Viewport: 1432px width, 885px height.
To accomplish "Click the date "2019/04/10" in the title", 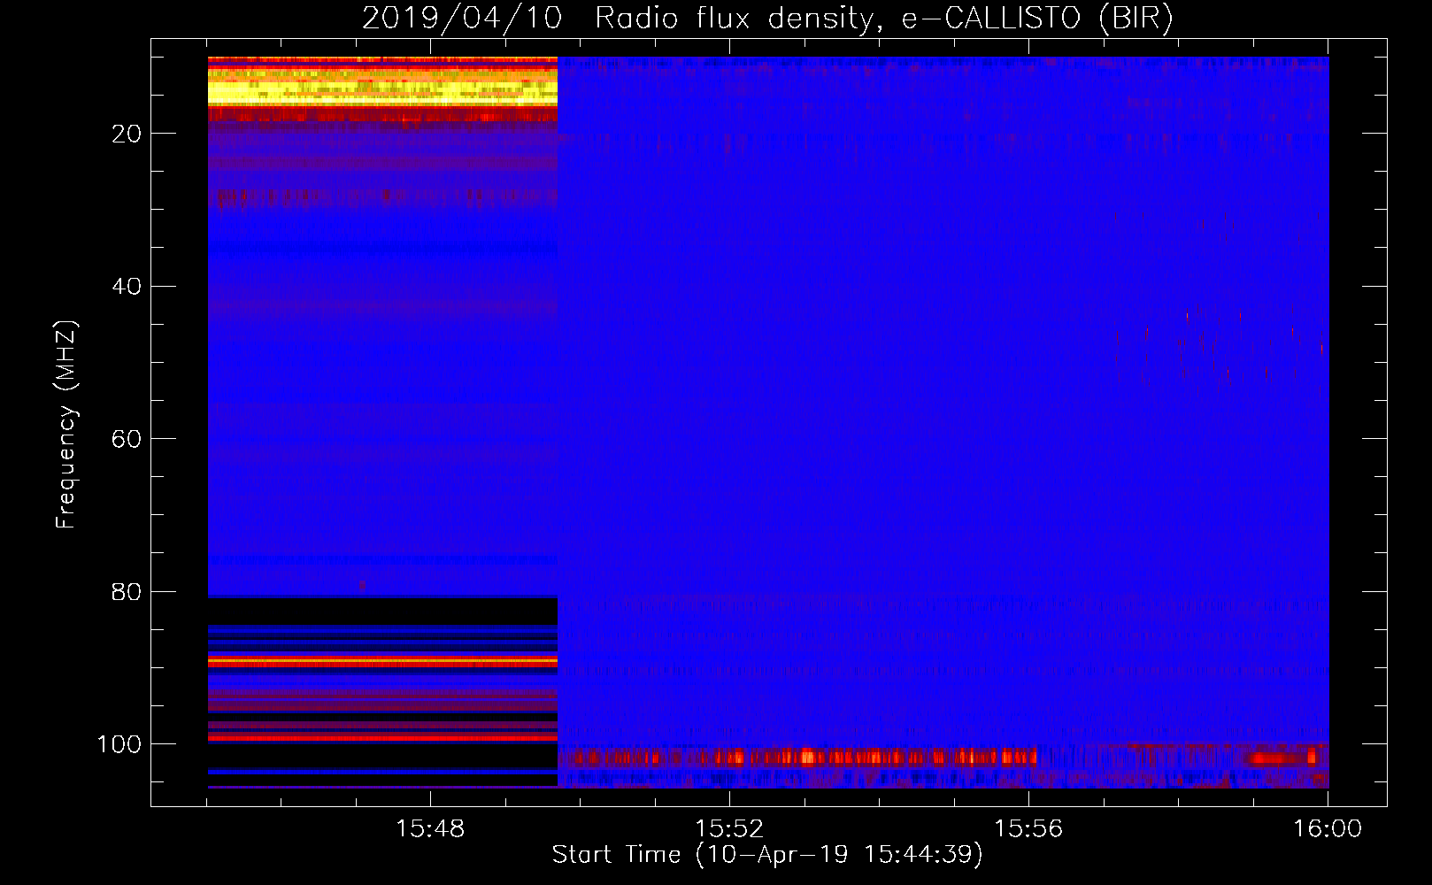I will coord(462,18).
